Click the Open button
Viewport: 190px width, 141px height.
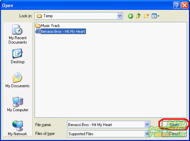click(174, 124)
